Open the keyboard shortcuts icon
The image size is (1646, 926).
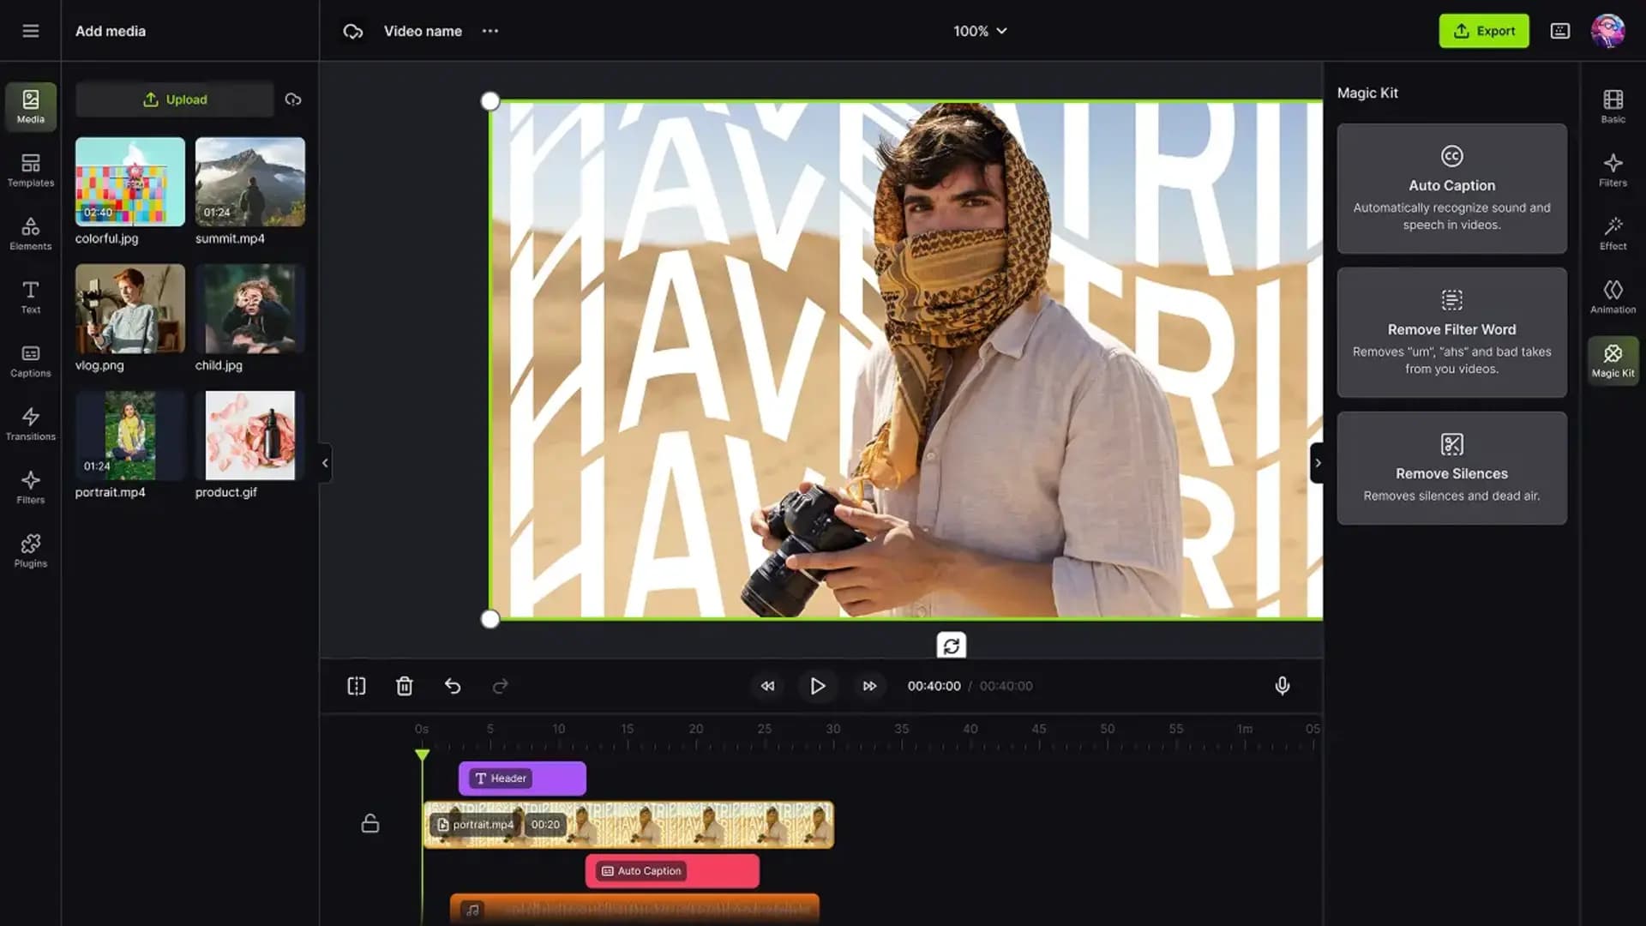click(1560, 31)
